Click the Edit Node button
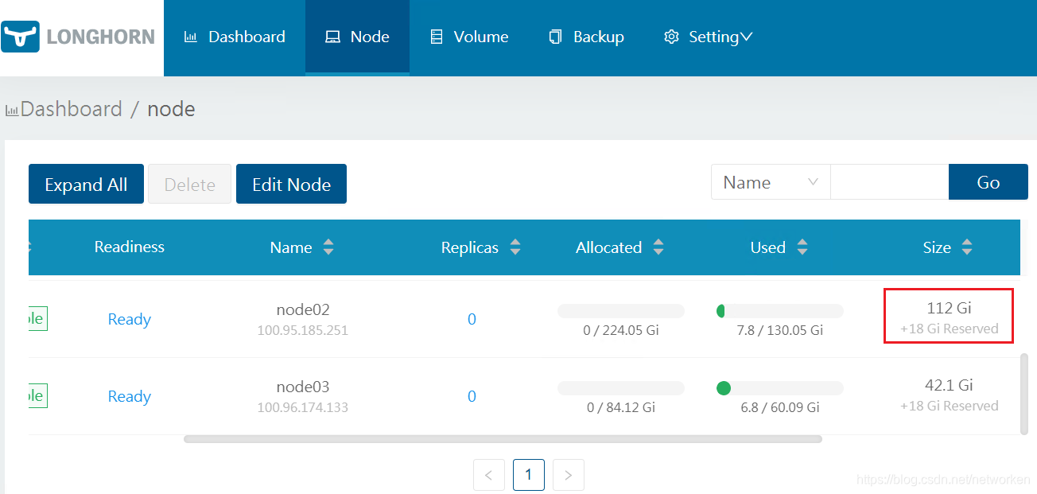1037x494 pixels. tap(291, 185)
